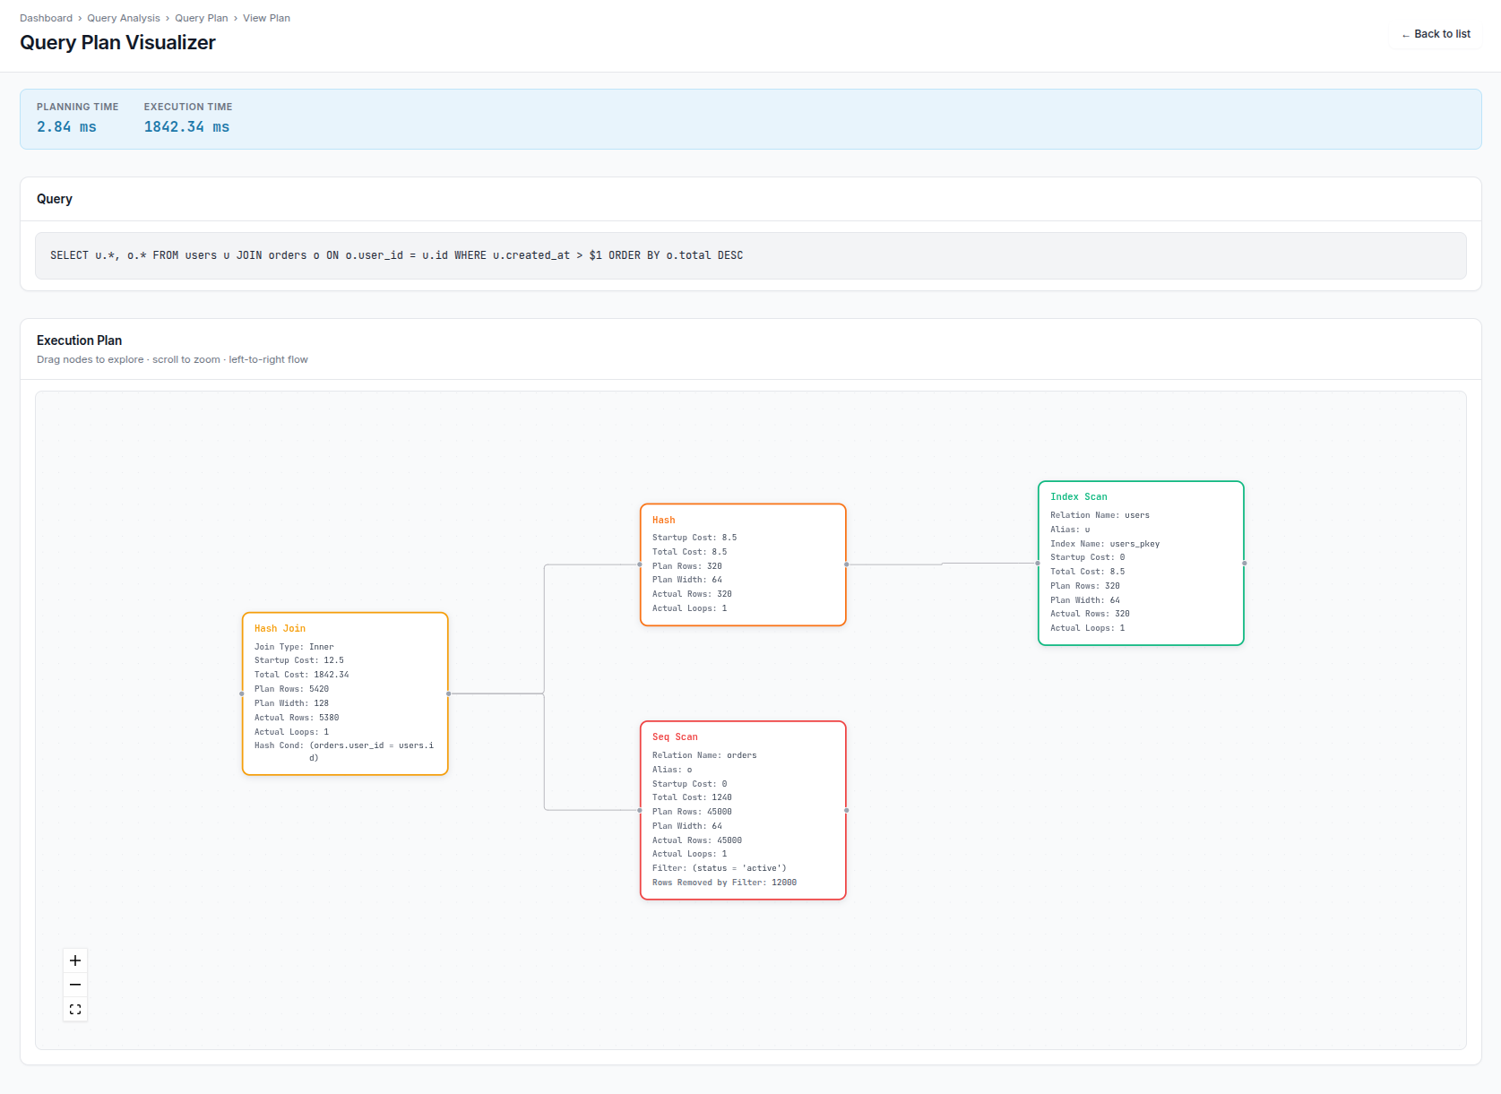Click the edge between Hash and Index Scan
Viewport: 1501px width, 1094px height.
[x=942, y=564]
